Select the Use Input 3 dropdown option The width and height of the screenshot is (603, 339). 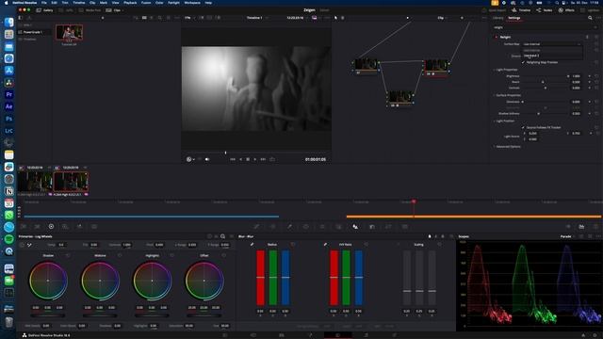coord(551,56)
